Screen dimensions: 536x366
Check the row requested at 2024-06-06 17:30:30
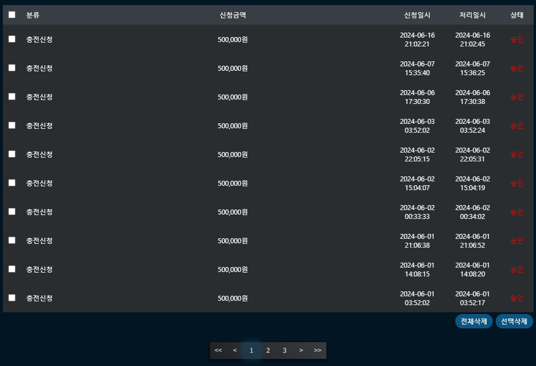(12, 97)
